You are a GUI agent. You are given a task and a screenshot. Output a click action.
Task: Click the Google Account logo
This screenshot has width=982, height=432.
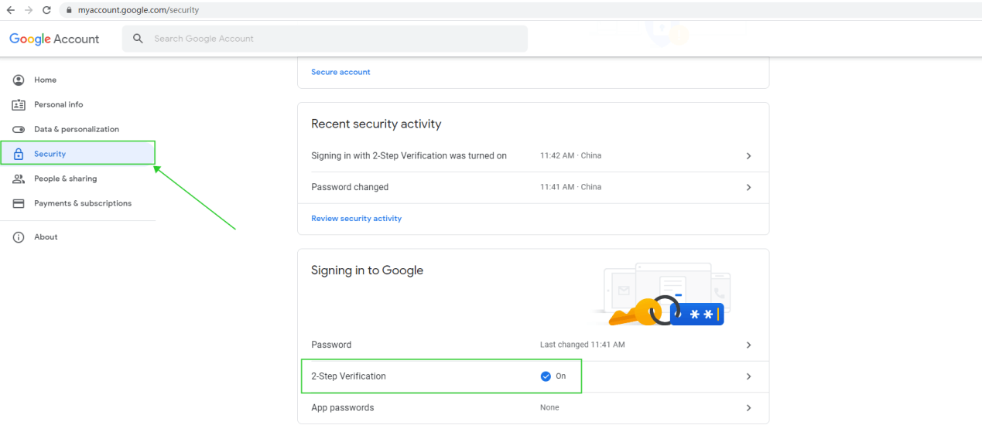pyautogui.click(x=54, y=39)
